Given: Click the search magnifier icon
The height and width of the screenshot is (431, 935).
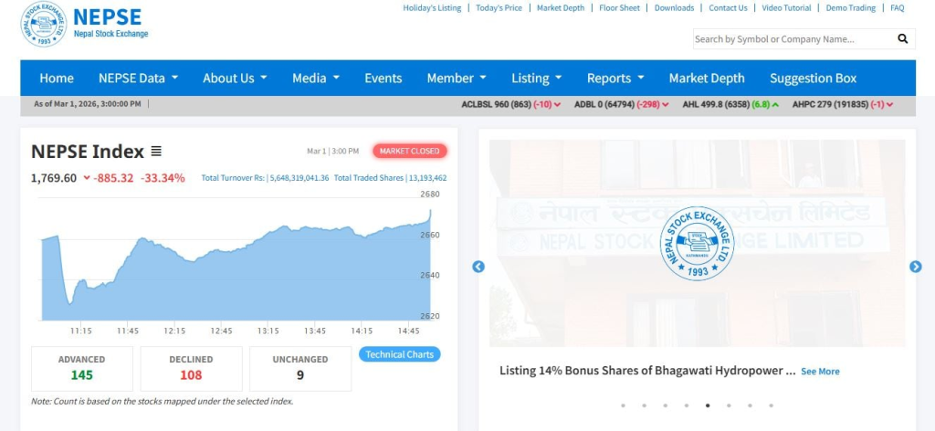Looking at the screenshot, I should [903, 38].
